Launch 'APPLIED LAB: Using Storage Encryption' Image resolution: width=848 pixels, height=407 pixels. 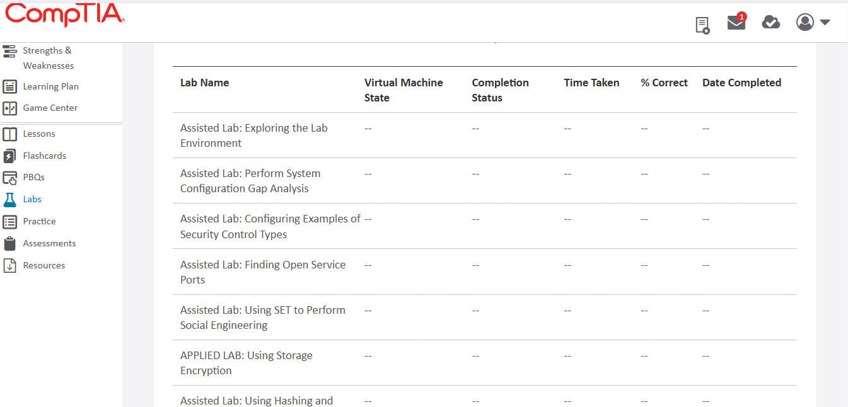pyautogui.click(x=247, y=362)
